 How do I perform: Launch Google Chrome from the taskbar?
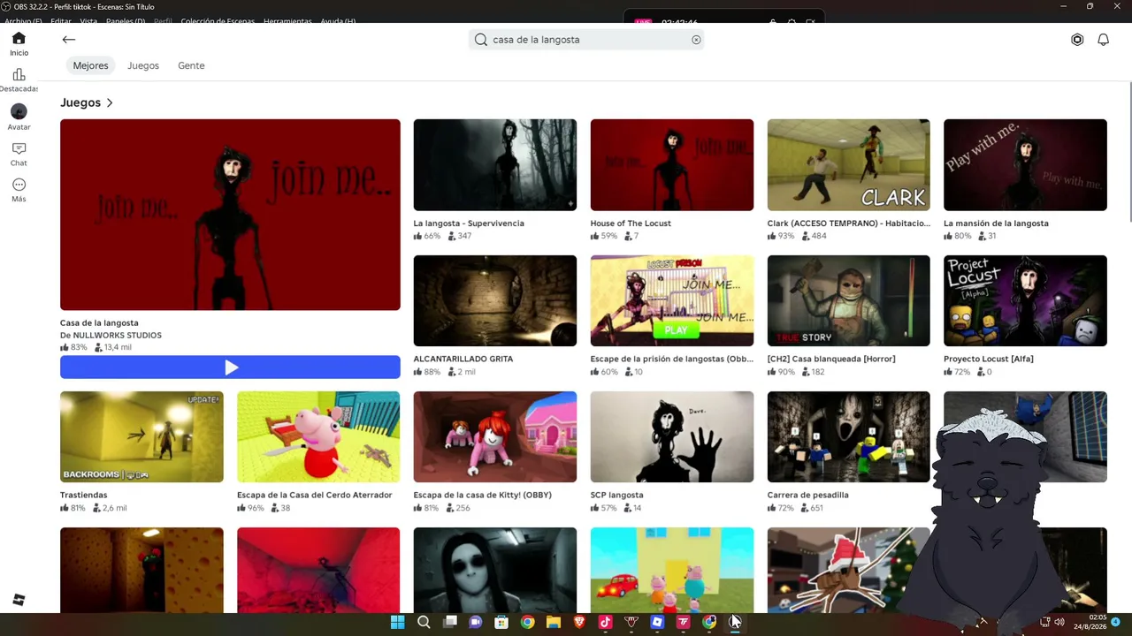tap(527, 622)
